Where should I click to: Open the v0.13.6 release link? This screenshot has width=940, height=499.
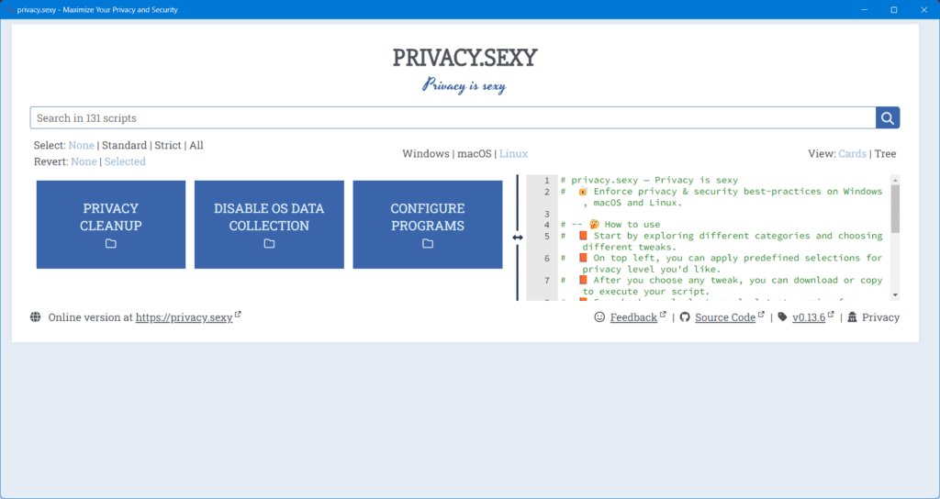coord(809,317)
